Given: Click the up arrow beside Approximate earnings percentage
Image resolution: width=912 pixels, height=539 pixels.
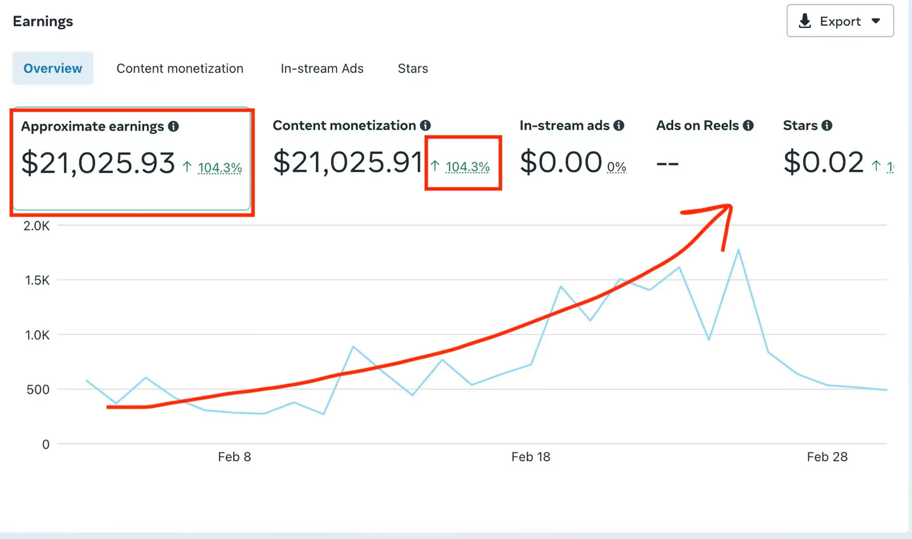Looking at the screenshot, I should click(187, 167).
